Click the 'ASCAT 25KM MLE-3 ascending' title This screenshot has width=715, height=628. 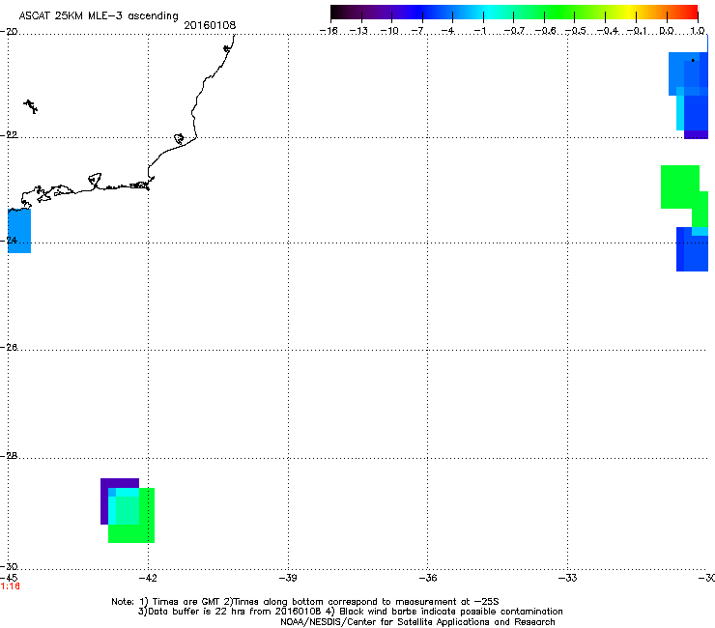(99, 15)
